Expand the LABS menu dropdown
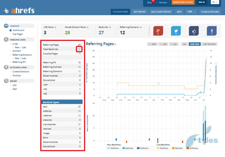 click(x=191, y=11)
